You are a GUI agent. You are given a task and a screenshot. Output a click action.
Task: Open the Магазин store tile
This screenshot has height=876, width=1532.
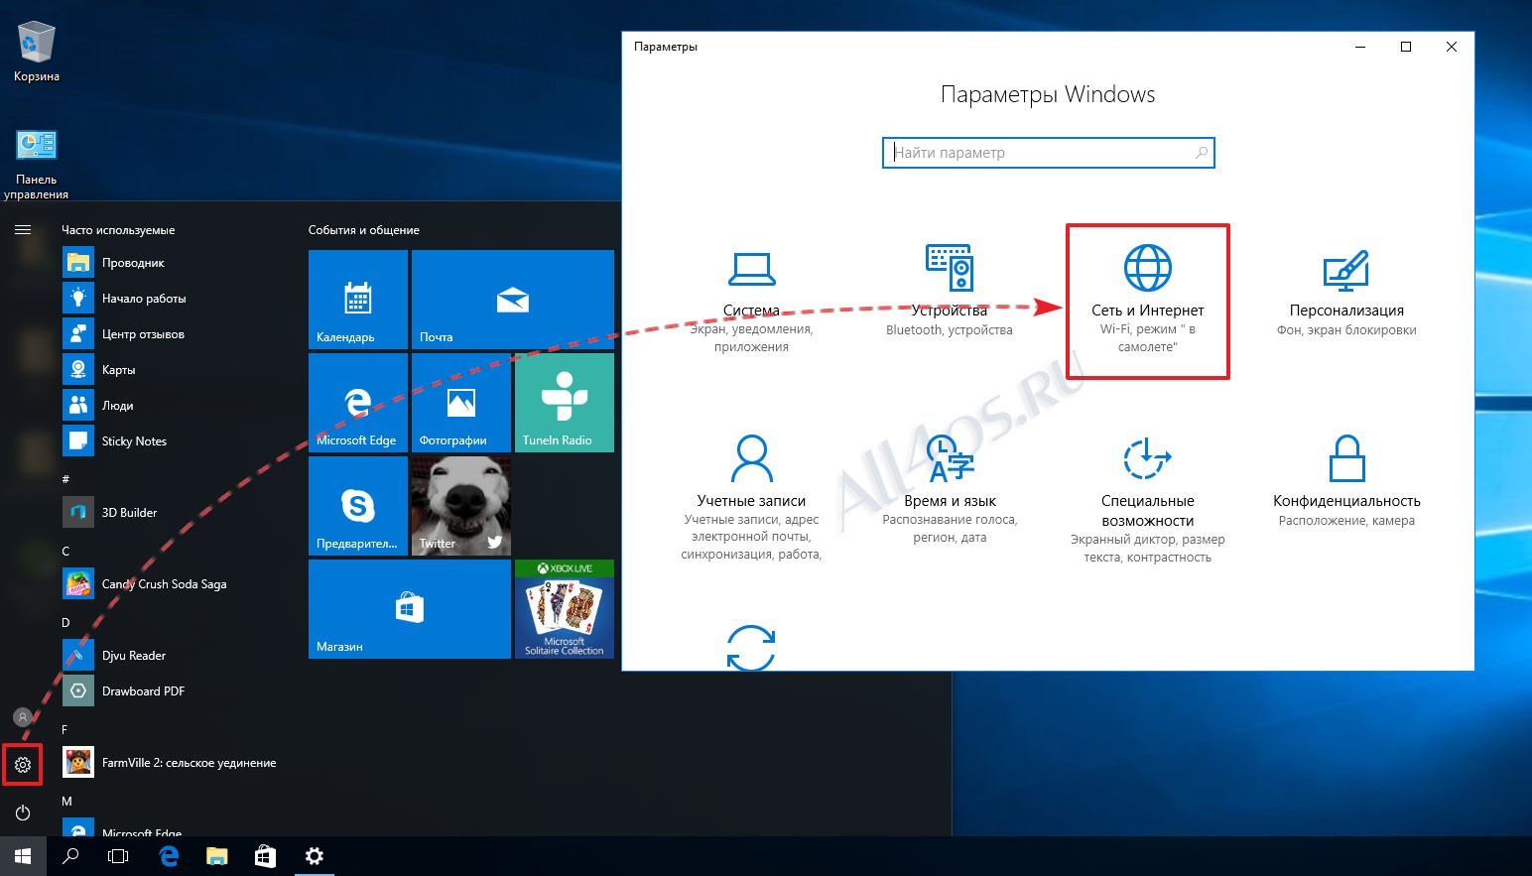410,609
